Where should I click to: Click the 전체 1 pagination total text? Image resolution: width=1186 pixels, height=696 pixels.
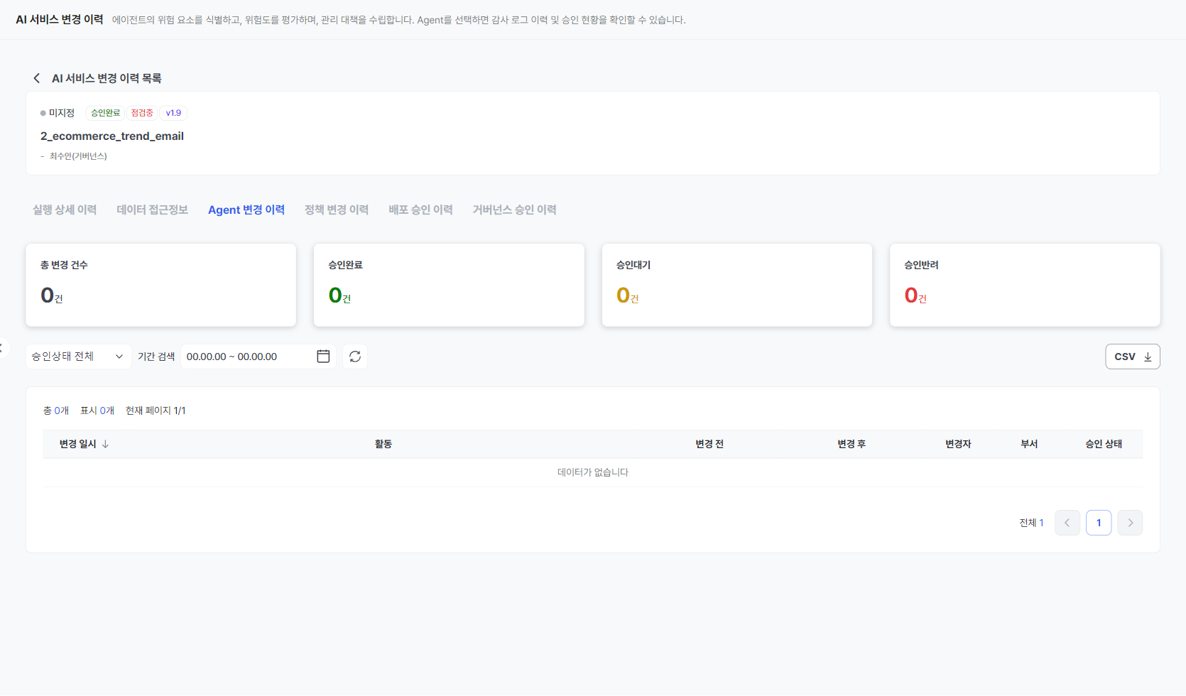(x=1031, y=523)
